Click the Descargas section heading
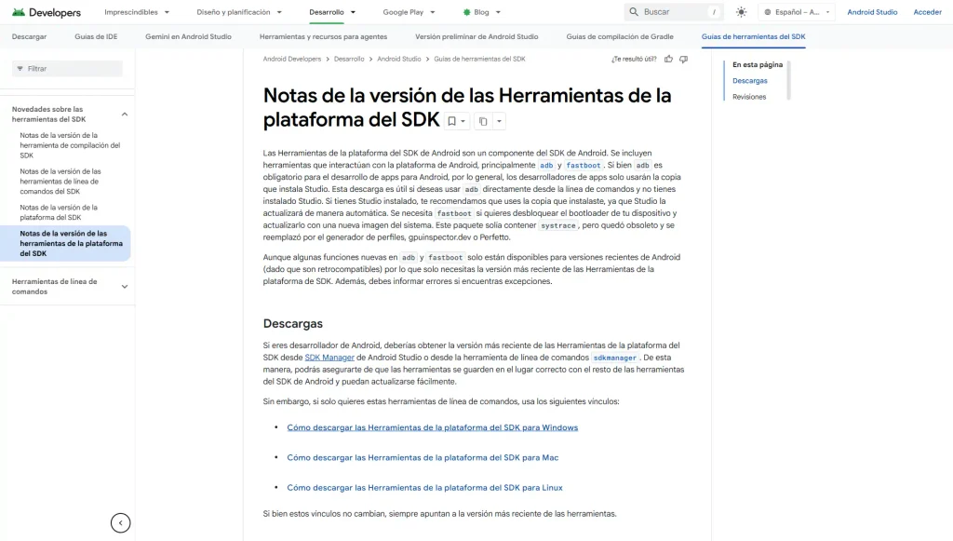The height and width of the screenshot is (541, 953). 293,323
